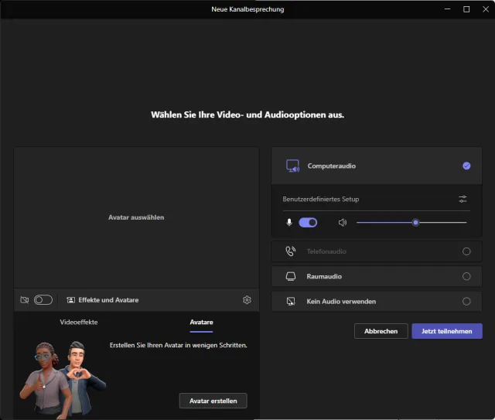Click the Raumaudio room device icon
This screenshot has width=495, height=420.
[291, 276]
